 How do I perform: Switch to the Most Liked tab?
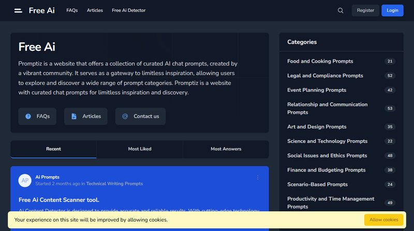pos(140,149)
